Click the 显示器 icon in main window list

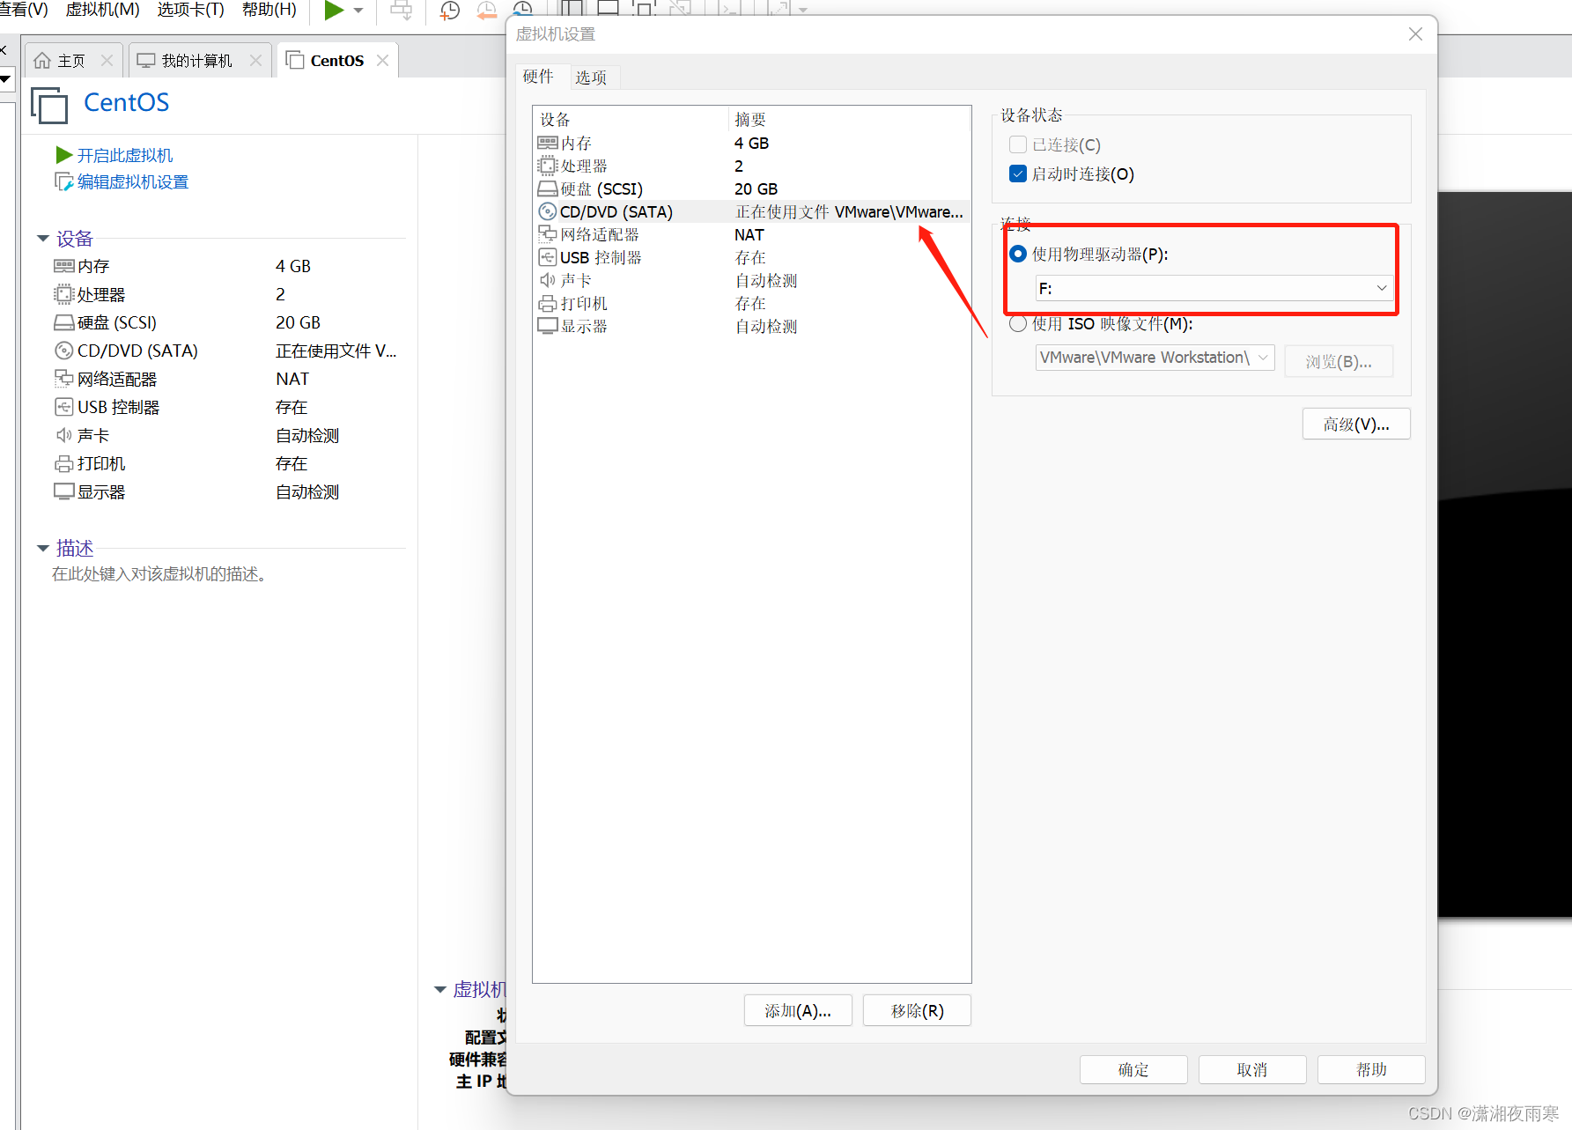click(64, 491)
